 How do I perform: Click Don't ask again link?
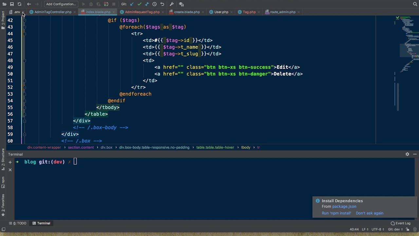pyautogui.click(x=369, y=213)
